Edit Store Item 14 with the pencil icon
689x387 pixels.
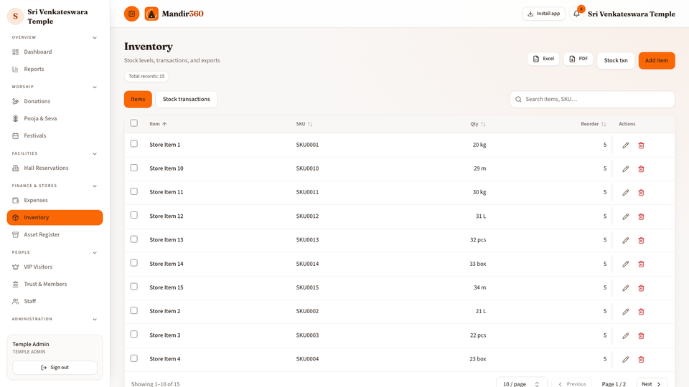[x=626, y=264]
